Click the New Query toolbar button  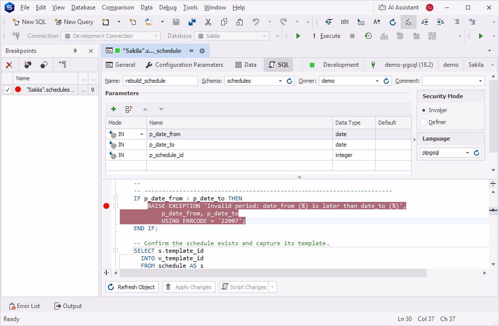74,22
